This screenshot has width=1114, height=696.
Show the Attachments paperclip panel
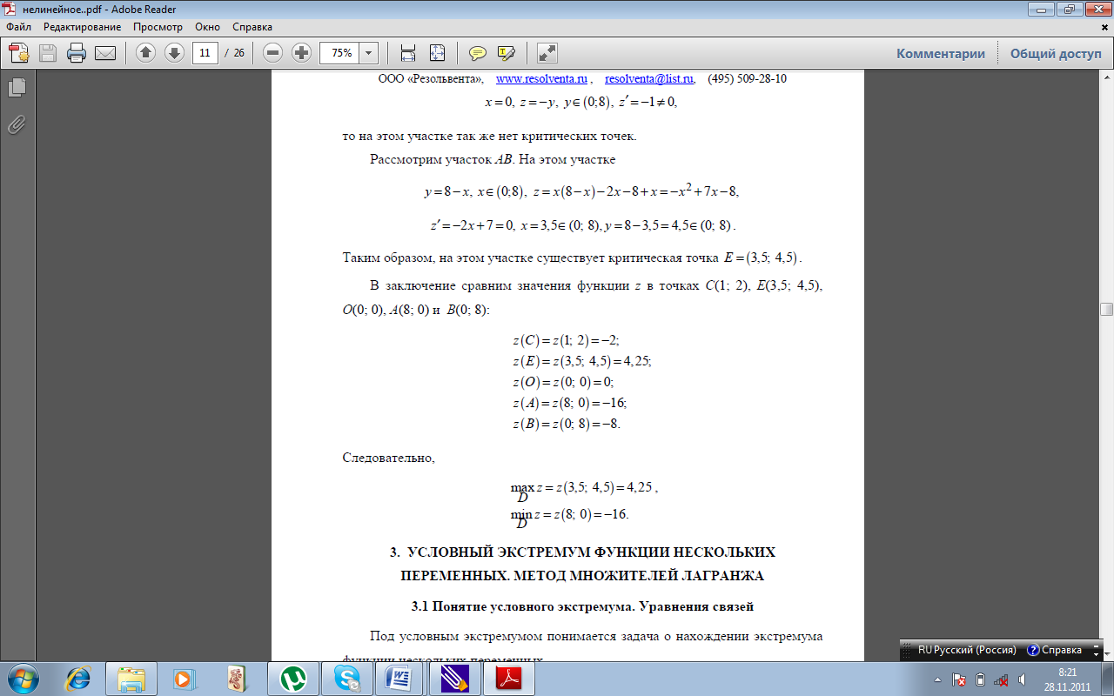(x=17, y=124)
